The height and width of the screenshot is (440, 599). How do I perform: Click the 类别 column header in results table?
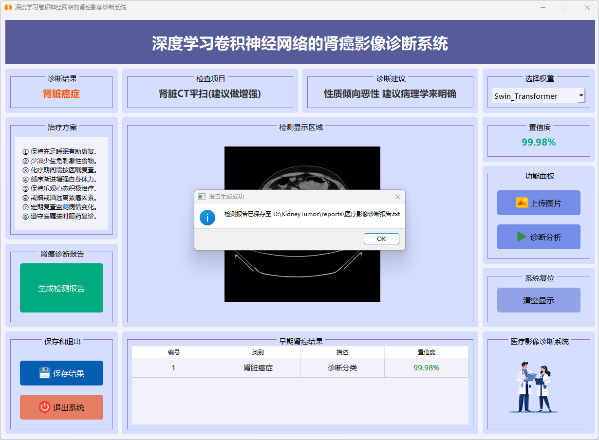coord(258,352)
